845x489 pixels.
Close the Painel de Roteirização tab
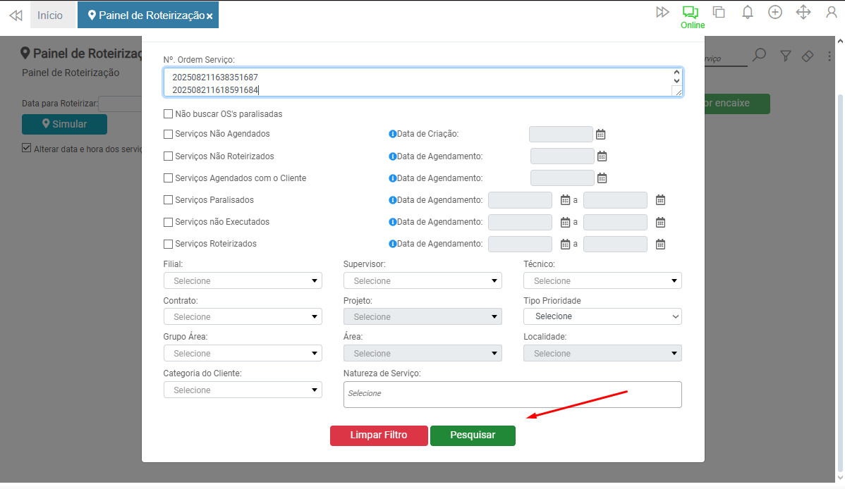point(209,16)
